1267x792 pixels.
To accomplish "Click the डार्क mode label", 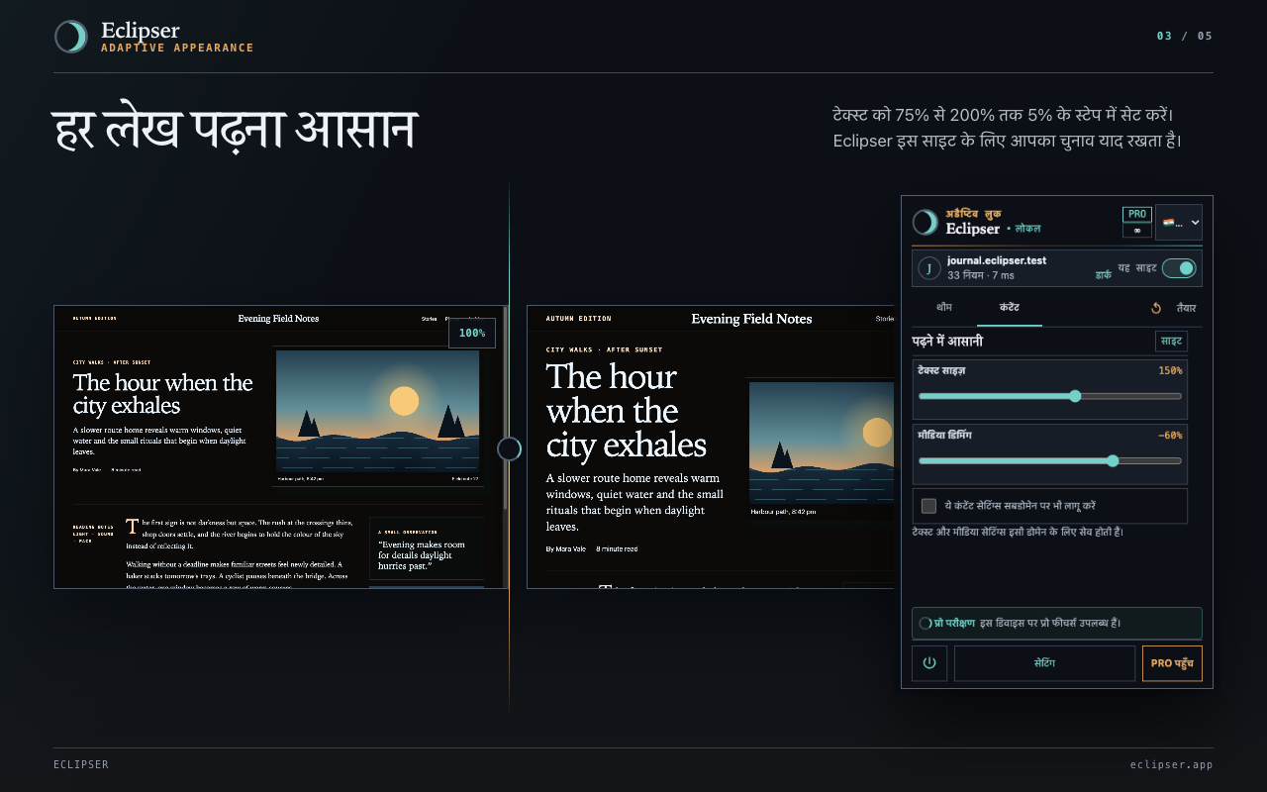I will point(1104,274).
